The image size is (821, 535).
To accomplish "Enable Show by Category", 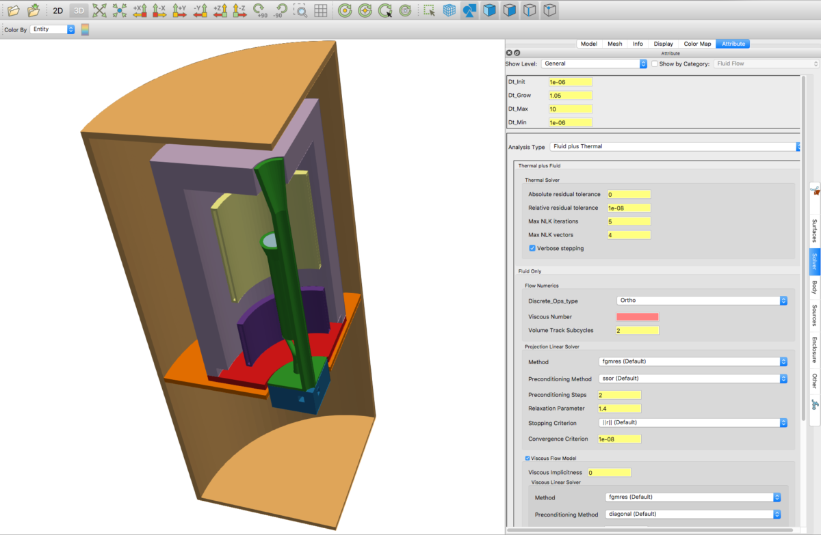I will 654,64.
